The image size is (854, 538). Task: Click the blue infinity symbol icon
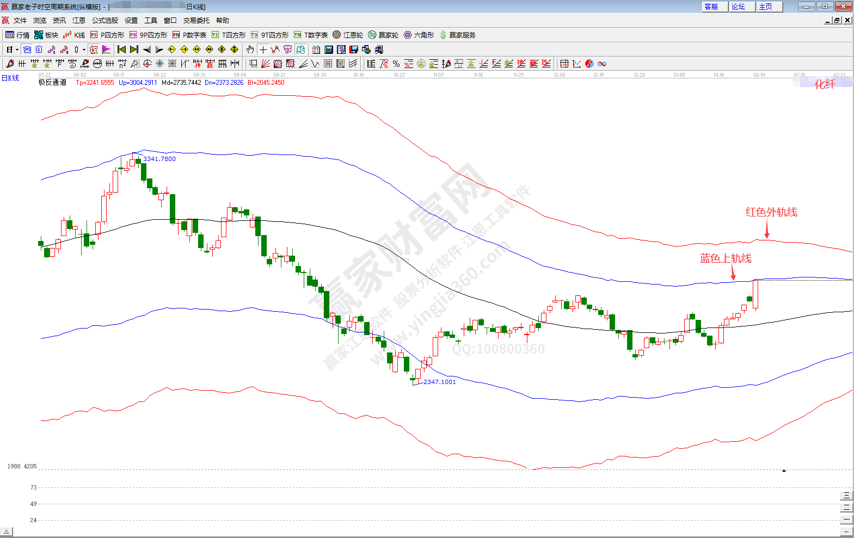602,64
